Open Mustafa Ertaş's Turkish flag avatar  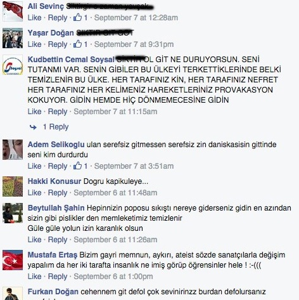click(13, 260)
